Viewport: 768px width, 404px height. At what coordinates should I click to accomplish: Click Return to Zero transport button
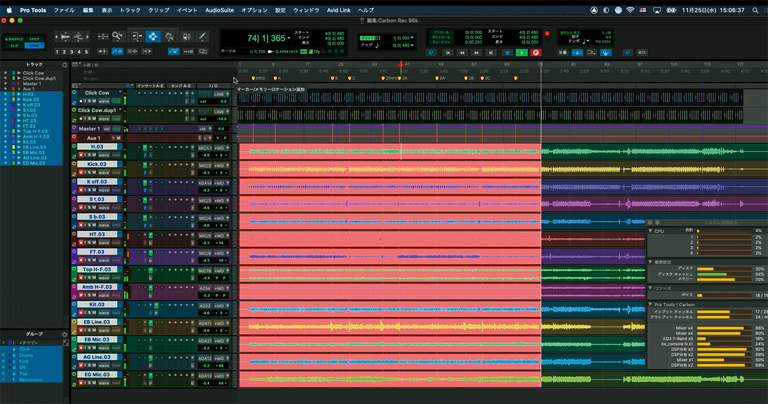coord(448,52)
